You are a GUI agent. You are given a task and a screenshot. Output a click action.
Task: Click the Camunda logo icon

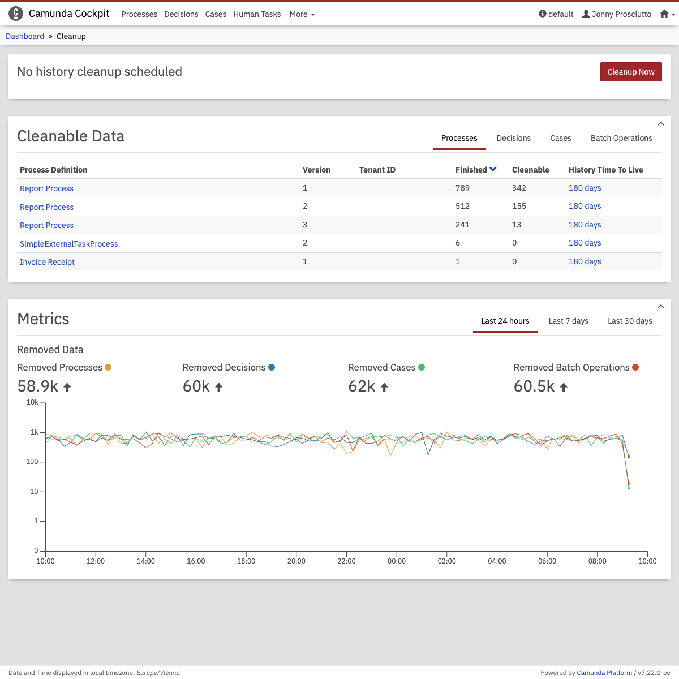point(16,14)
